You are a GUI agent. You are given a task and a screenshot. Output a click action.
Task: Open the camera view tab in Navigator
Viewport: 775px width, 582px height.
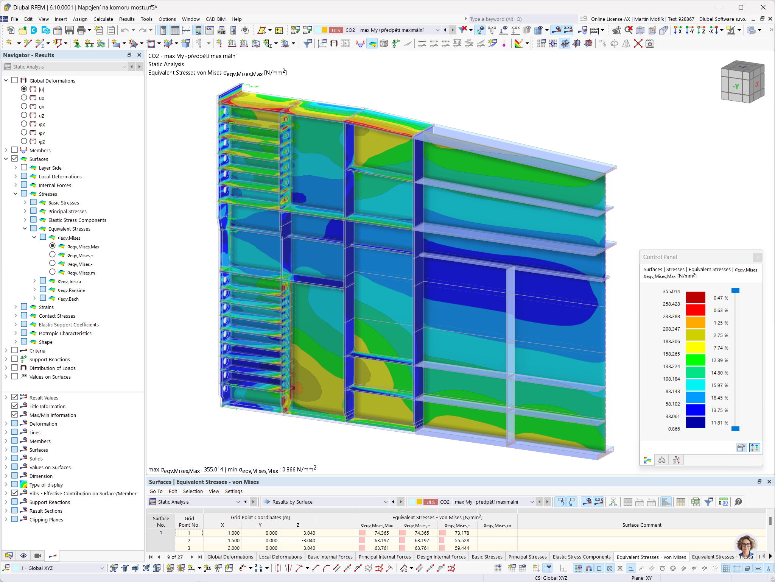pyautogui.click(x=38, y=555)
